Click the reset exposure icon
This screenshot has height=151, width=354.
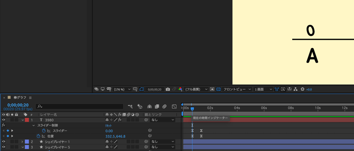point(302,89)
